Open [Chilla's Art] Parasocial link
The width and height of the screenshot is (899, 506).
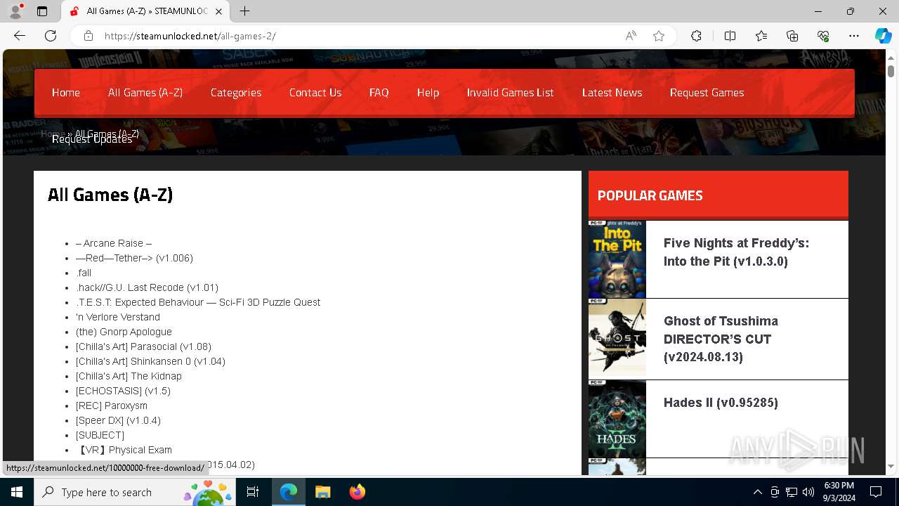click(143, 346)
